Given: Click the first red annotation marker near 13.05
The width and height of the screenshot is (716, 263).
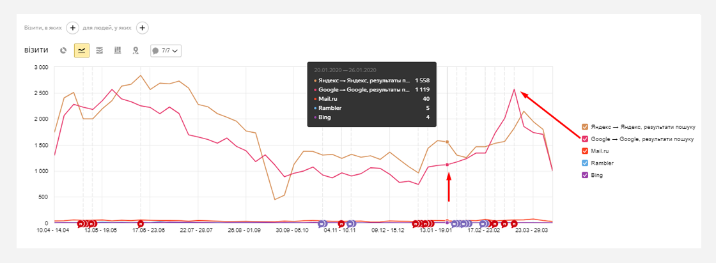Looking at the screenshot, I should (x=81, y=224).
